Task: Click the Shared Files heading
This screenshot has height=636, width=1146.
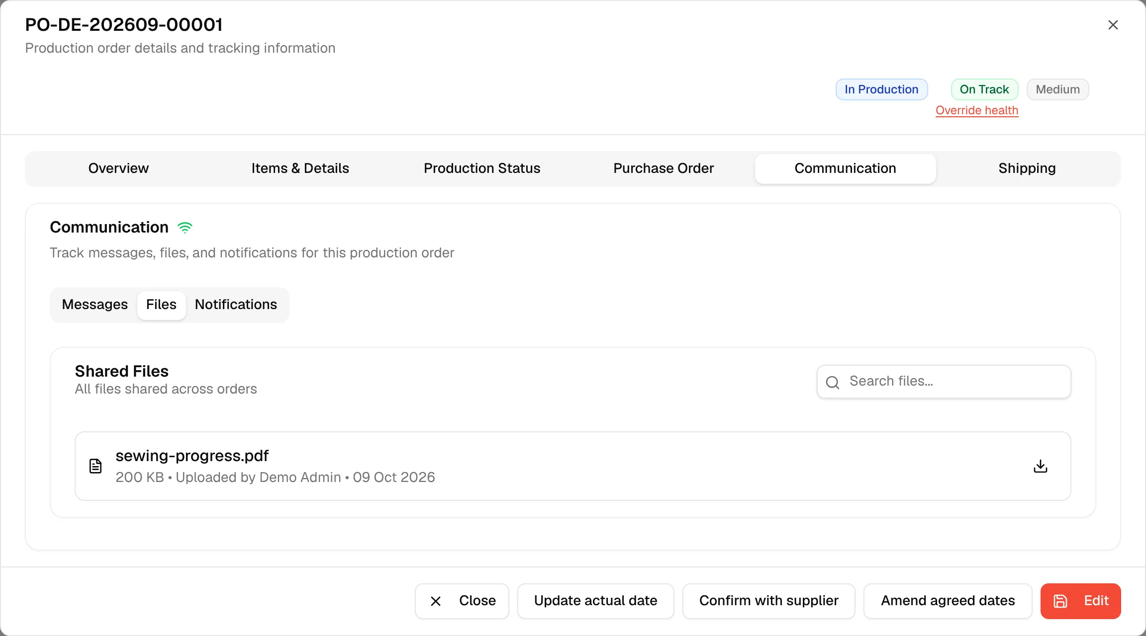Action: coord(121,371)
